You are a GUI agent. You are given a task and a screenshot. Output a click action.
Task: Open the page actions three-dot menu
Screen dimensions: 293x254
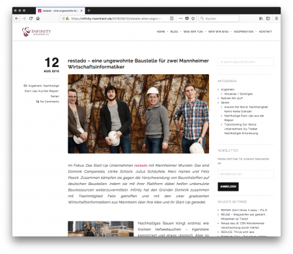tap(180, 18)
